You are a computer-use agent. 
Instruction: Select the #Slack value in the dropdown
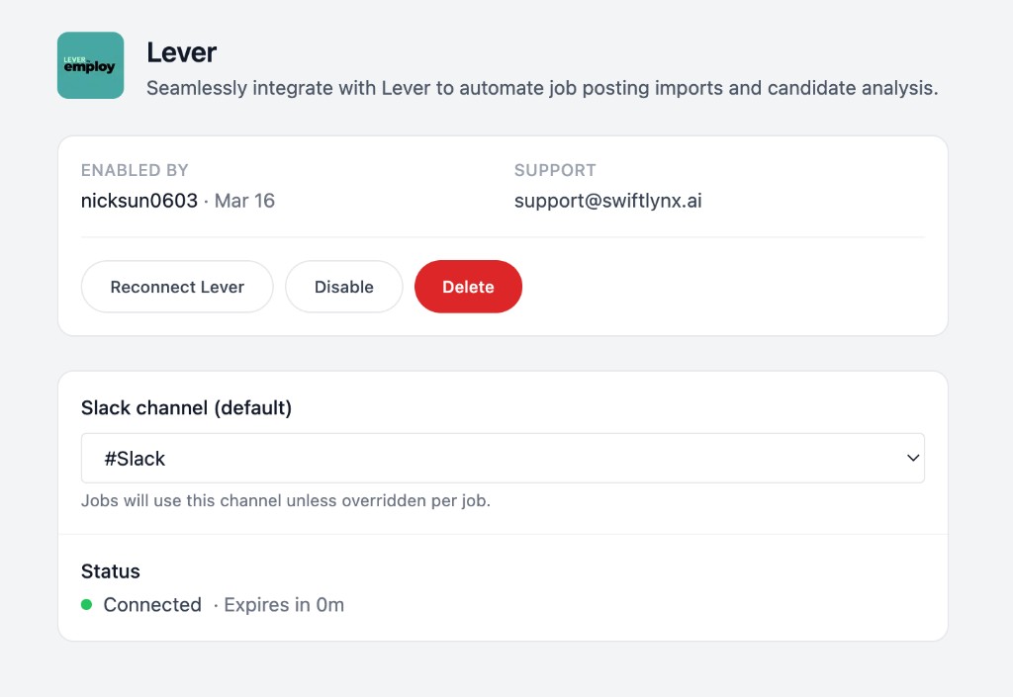point(135,459)
